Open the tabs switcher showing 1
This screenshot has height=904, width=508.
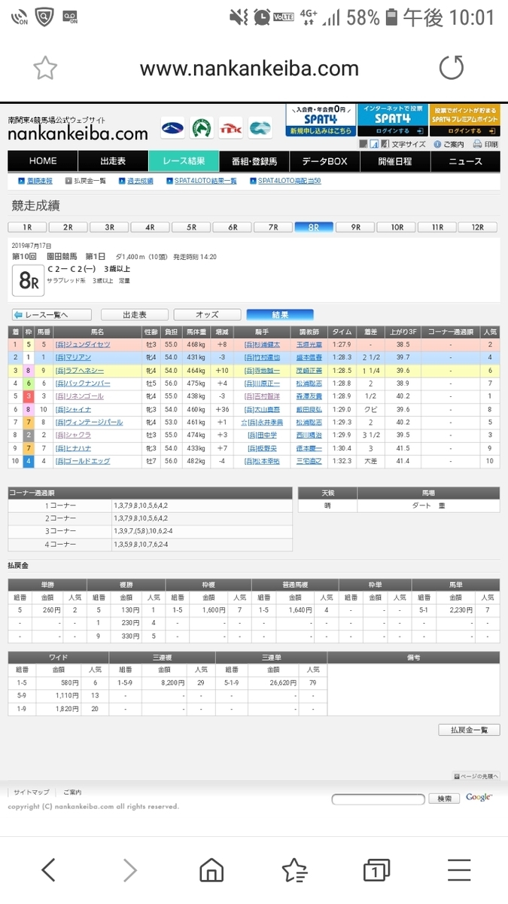pyautogui.click(x=376, y=870)
